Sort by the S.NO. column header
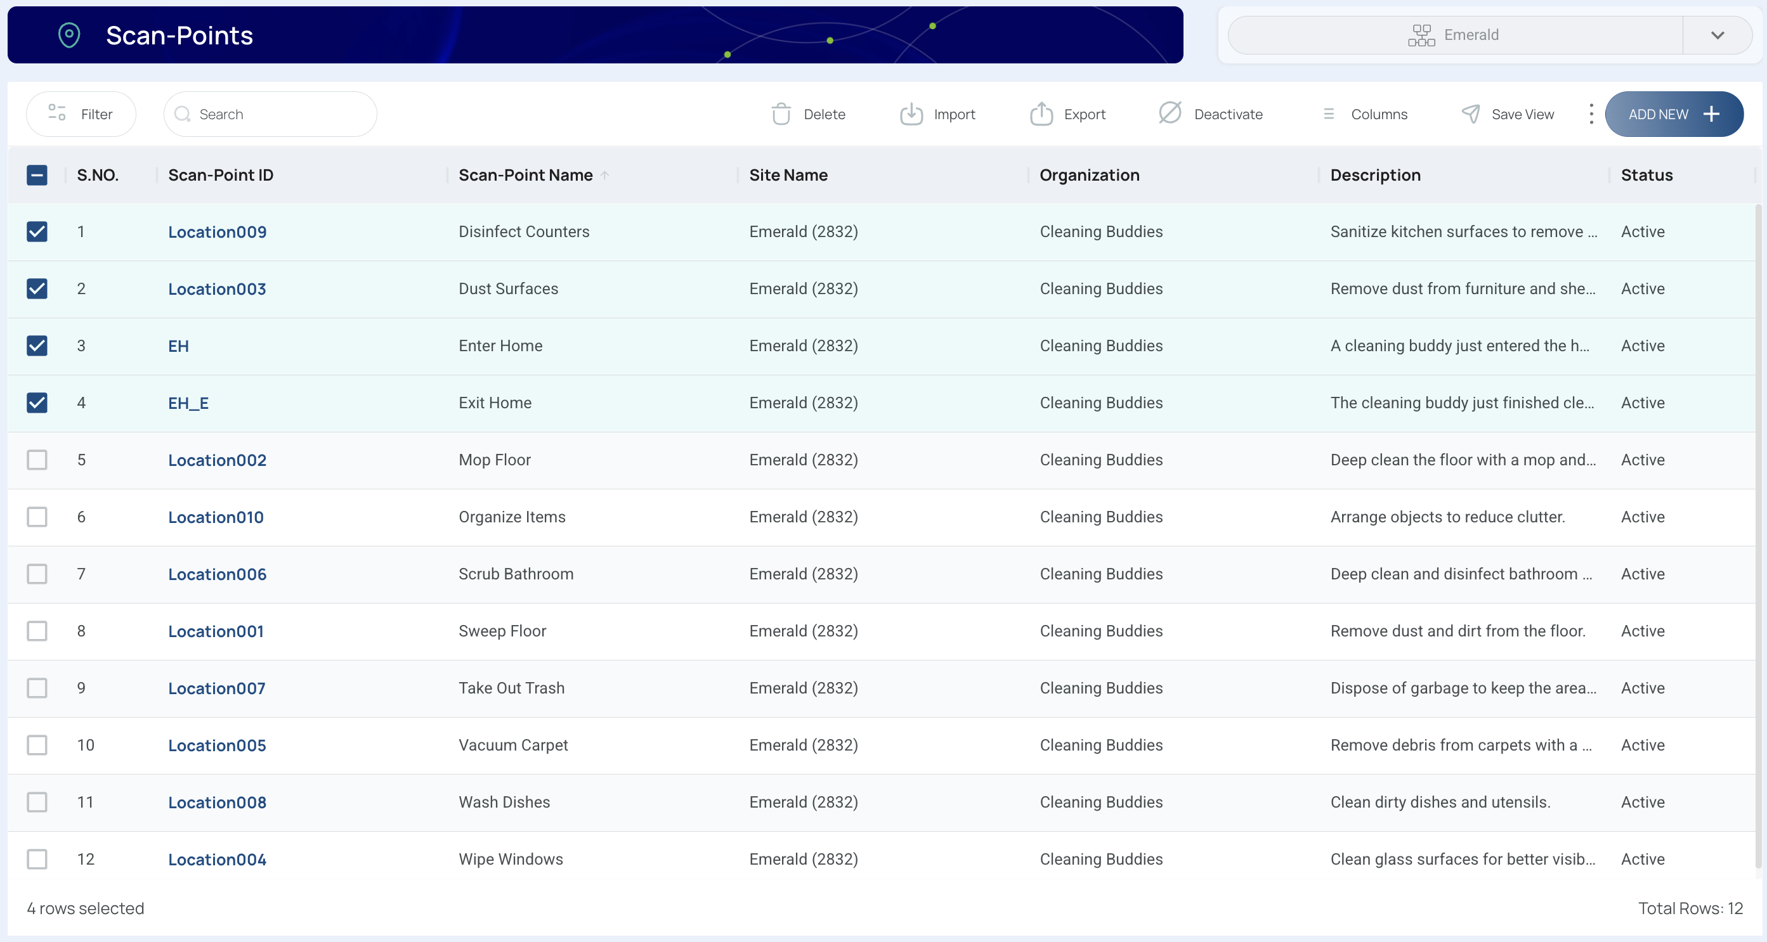The width and height of the screenshot is (1767, 942). tap(98, 176)
